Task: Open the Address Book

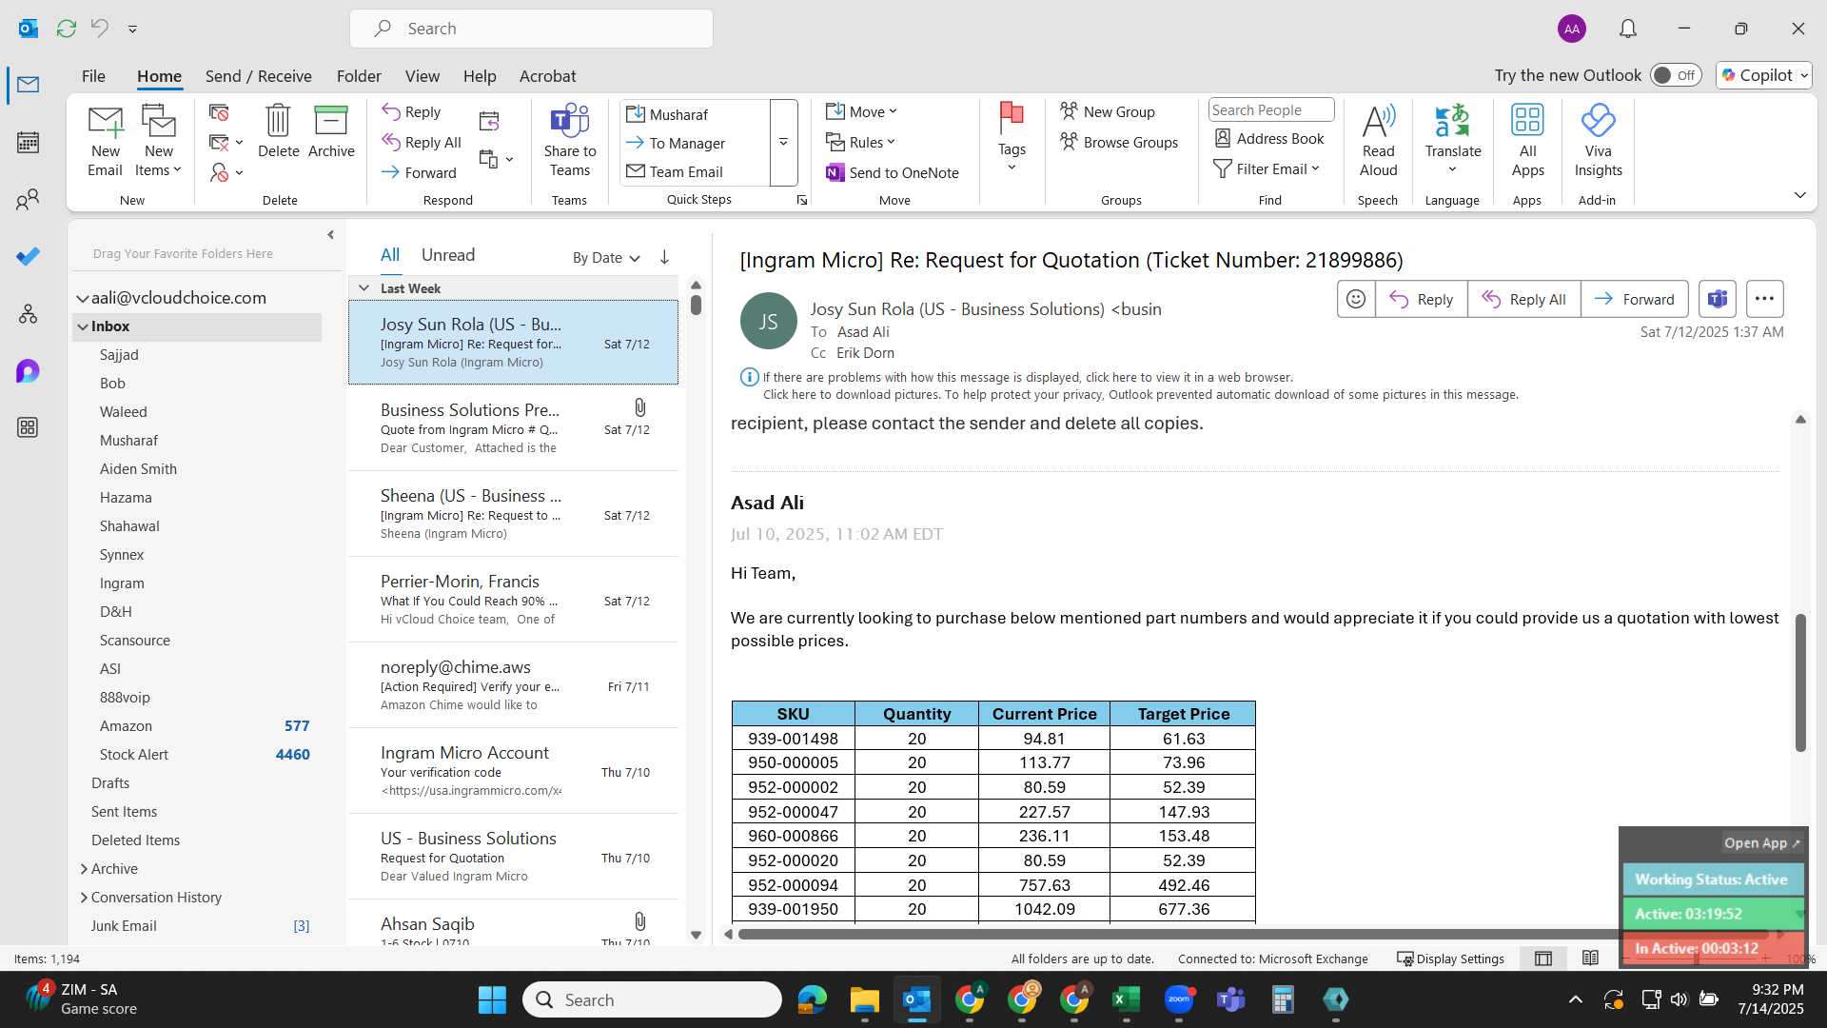Action: pyautogui.click(x=1269, y=139)
